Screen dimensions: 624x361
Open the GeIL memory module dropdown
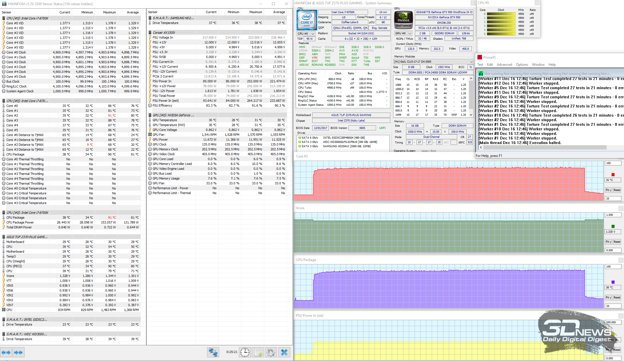click(x=433, y=62)
